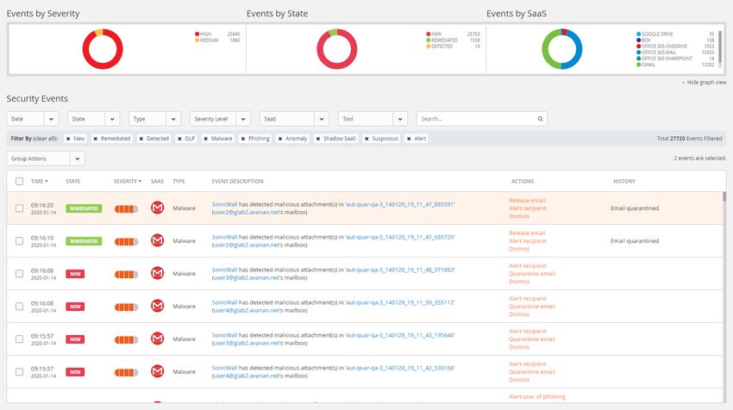The width and height of the screenshot is (733, 410).
Task: Remove the Phishing filter tag
Action: point(243,139)
